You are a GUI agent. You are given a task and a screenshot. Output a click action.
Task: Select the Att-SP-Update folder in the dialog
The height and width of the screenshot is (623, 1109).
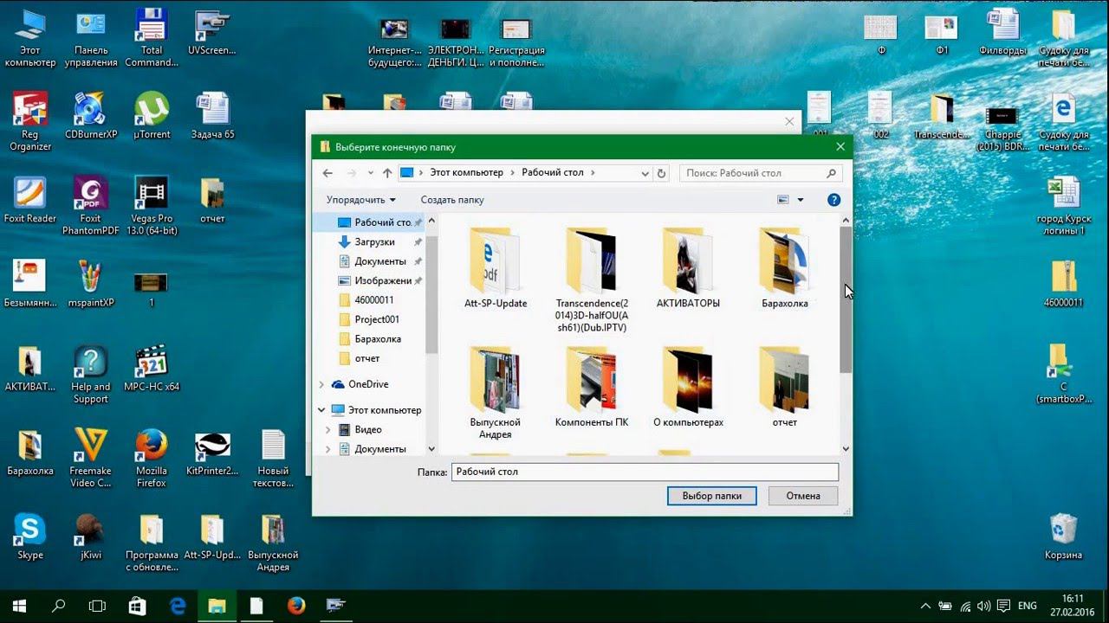(x=496, y=268)
